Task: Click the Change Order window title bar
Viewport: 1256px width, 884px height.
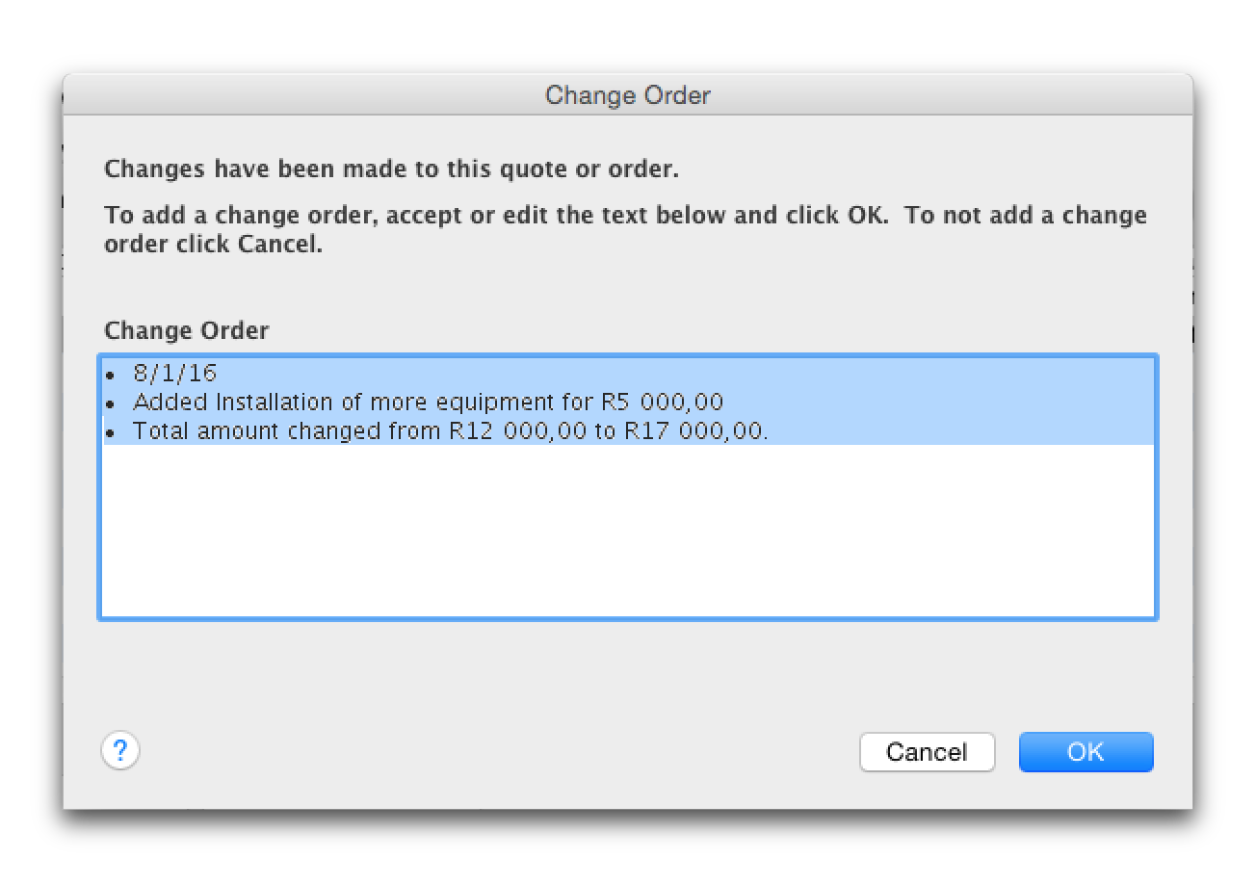Action: pyautogui.click(x=627, y=95)
